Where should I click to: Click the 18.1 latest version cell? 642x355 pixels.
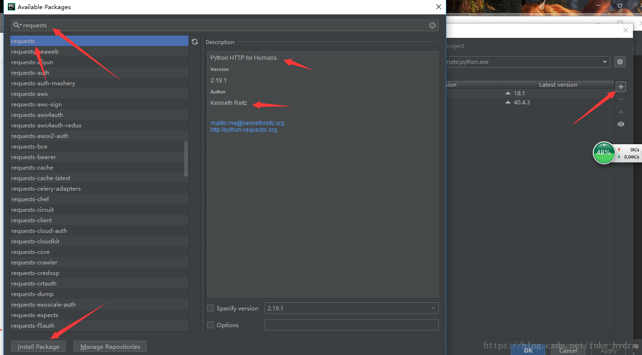coord(558,93)
